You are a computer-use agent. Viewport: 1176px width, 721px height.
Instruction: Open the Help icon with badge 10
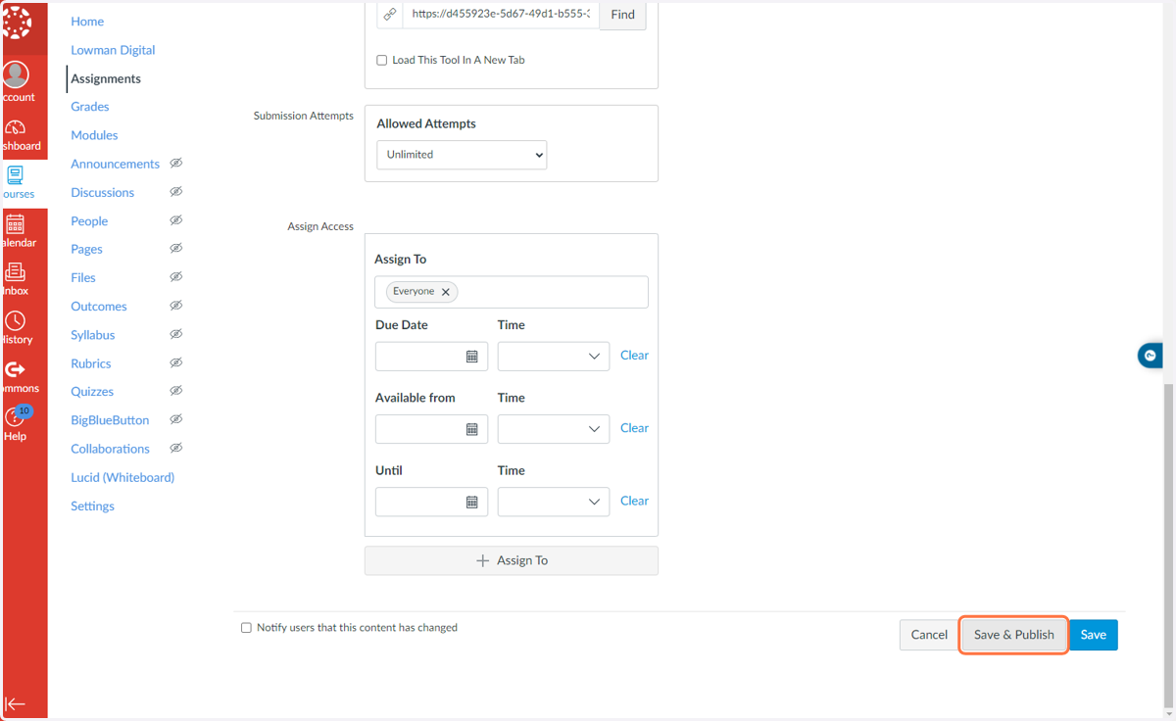[x=16, y=417]
